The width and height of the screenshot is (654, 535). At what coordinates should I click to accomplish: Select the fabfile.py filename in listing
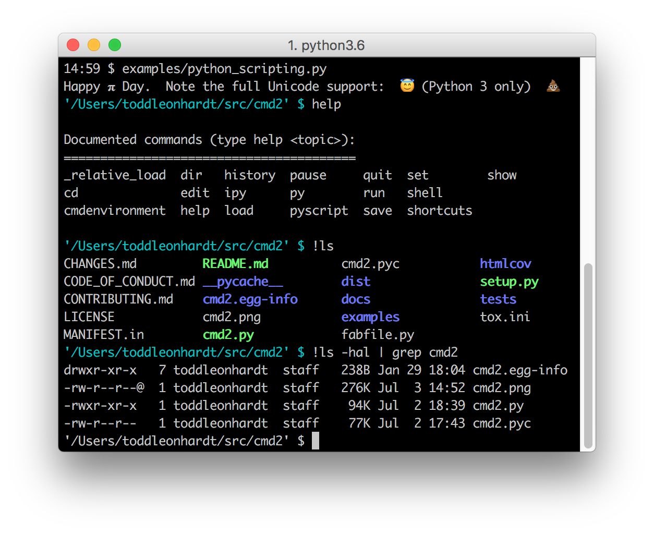(x=378, y=335)
